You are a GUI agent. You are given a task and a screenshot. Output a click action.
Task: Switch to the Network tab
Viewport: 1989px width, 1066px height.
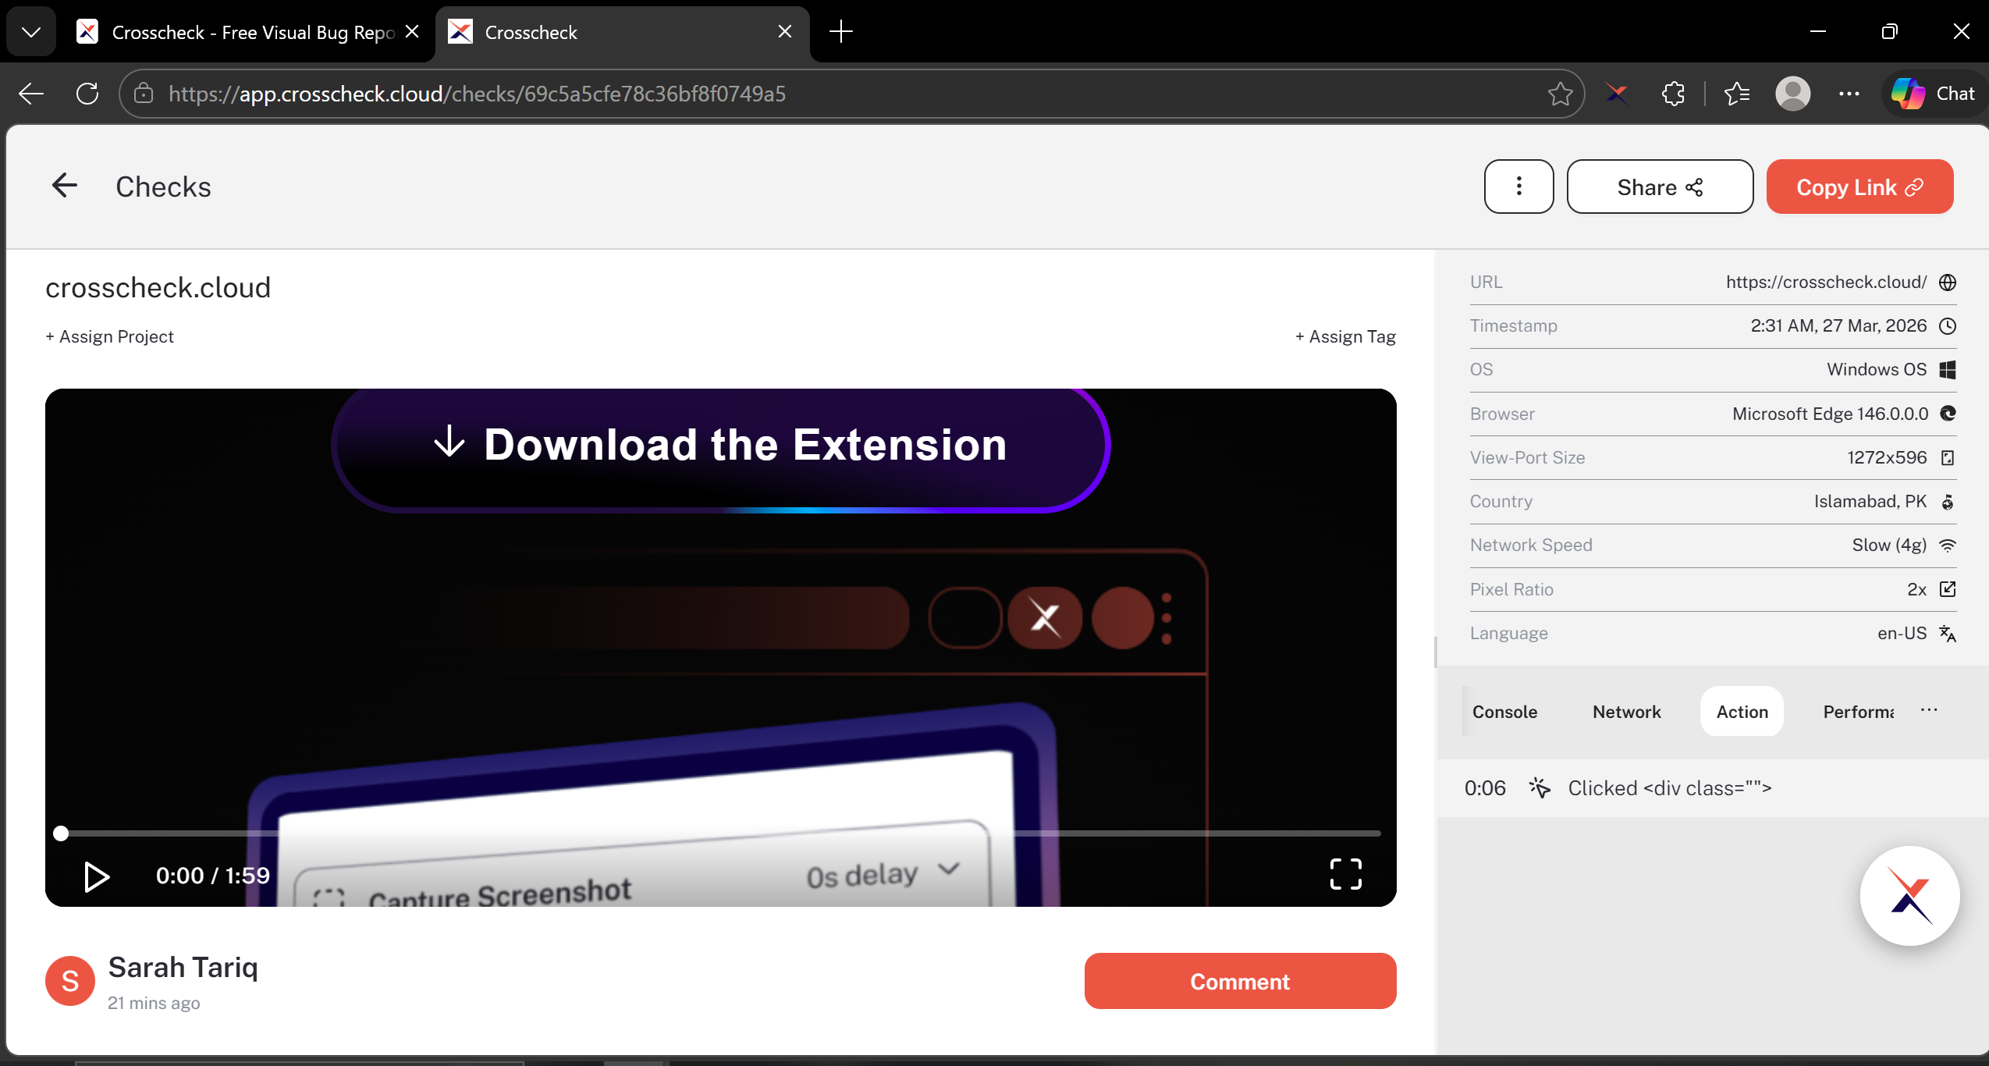[1626, 712]
